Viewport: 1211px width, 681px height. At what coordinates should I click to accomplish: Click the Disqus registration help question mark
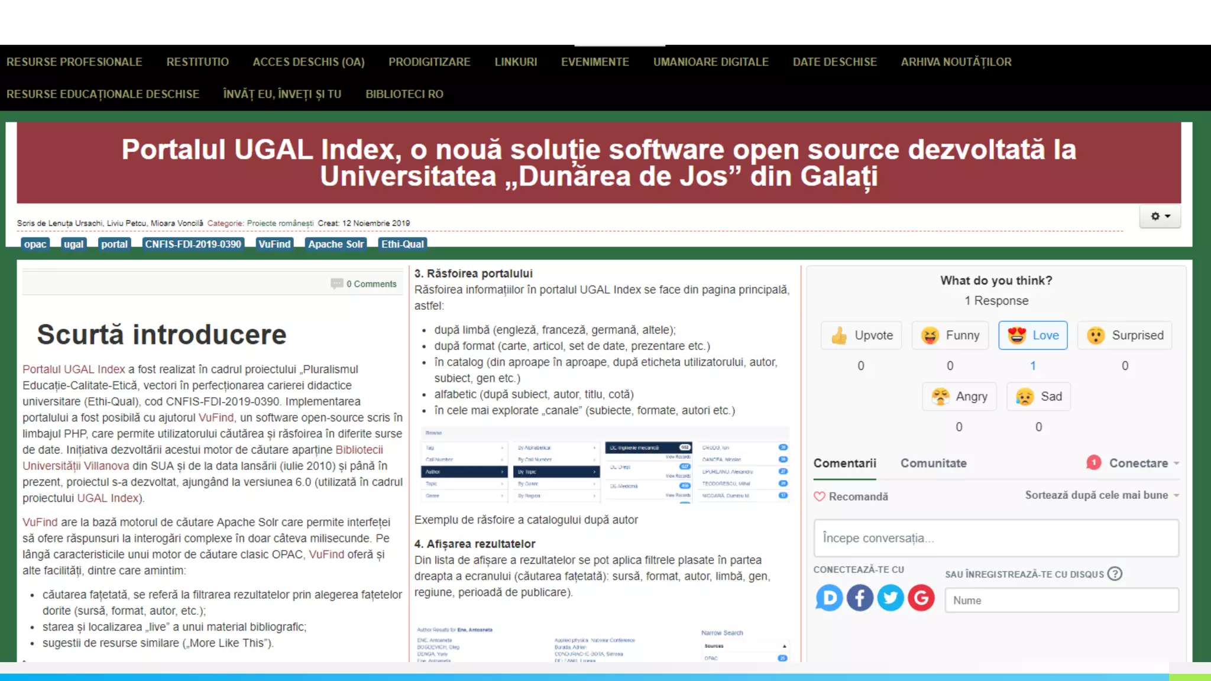pyautogui.click(x=1115, y=573)
